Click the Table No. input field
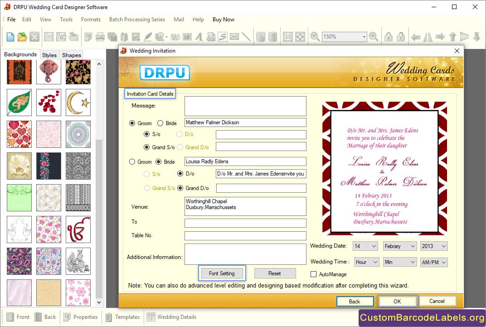This screenshot has width=486, height=327. (x=245, y=235)
